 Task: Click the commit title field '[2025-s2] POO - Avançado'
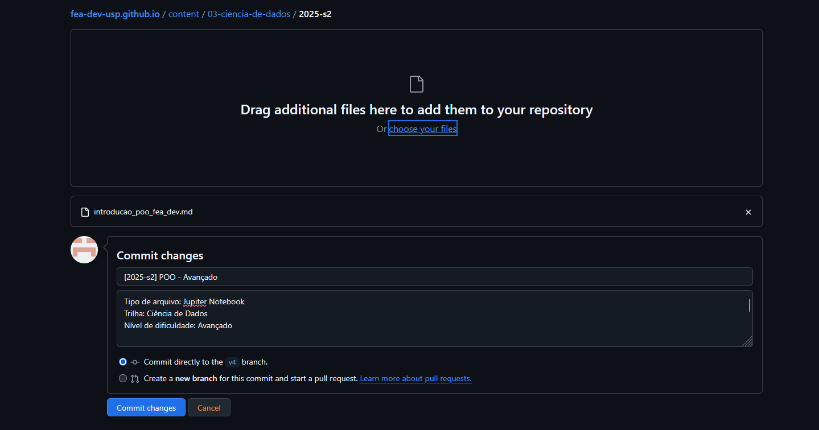(434, 277)
